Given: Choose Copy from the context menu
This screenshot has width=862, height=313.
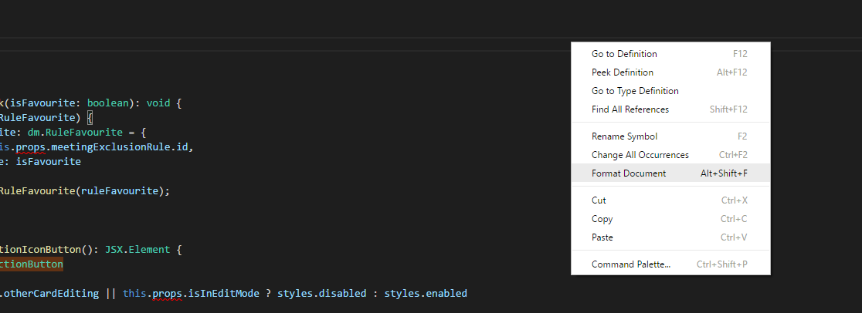Looking at the screenshot, I should point(670,219).
